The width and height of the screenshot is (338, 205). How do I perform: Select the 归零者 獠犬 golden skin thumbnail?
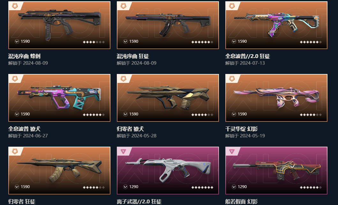point(168,98)
